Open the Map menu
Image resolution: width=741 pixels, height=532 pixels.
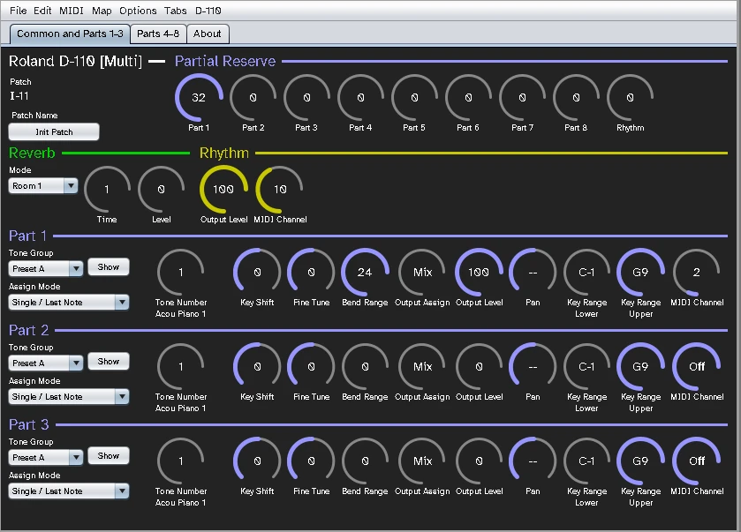(x=102, y=11)
